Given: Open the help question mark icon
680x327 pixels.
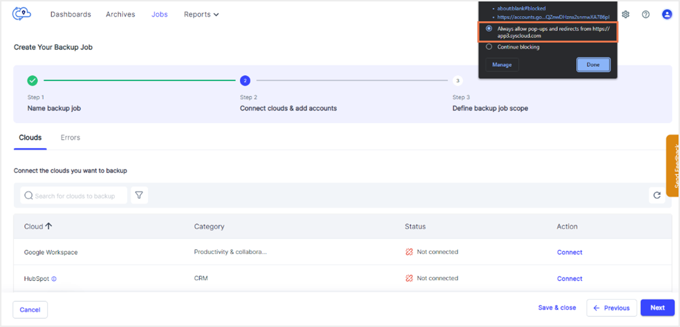Looking at the screenshot, I should coord(646,15).
